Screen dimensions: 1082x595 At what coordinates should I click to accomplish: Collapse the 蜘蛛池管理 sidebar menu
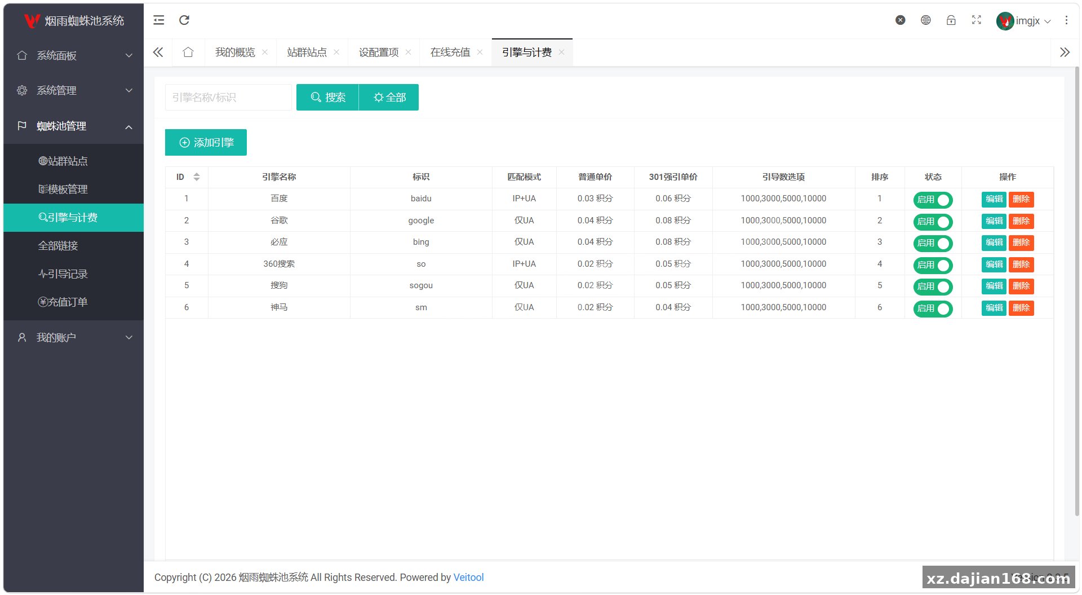pos(74,126)
